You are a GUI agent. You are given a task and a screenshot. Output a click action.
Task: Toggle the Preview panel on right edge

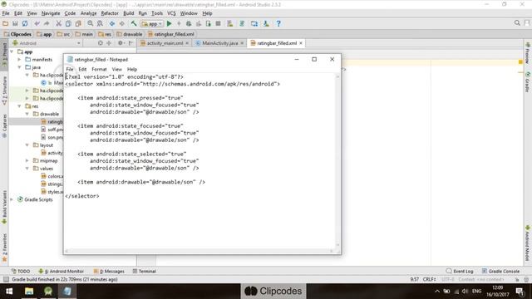528,53
